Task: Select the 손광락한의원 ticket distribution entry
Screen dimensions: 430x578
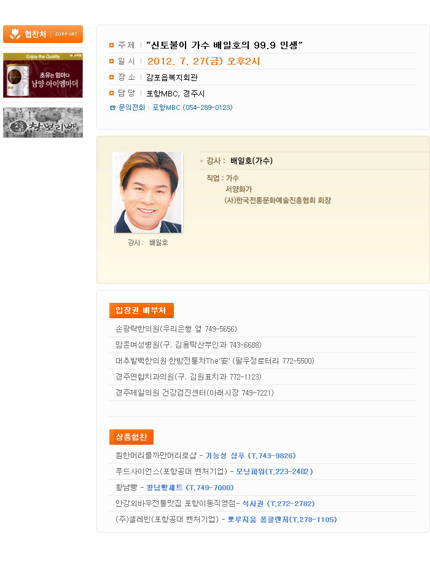Action: (x=176, y=329)
